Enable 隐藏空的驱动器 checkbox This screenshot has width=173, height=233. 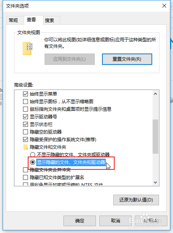tap(25, 132)
